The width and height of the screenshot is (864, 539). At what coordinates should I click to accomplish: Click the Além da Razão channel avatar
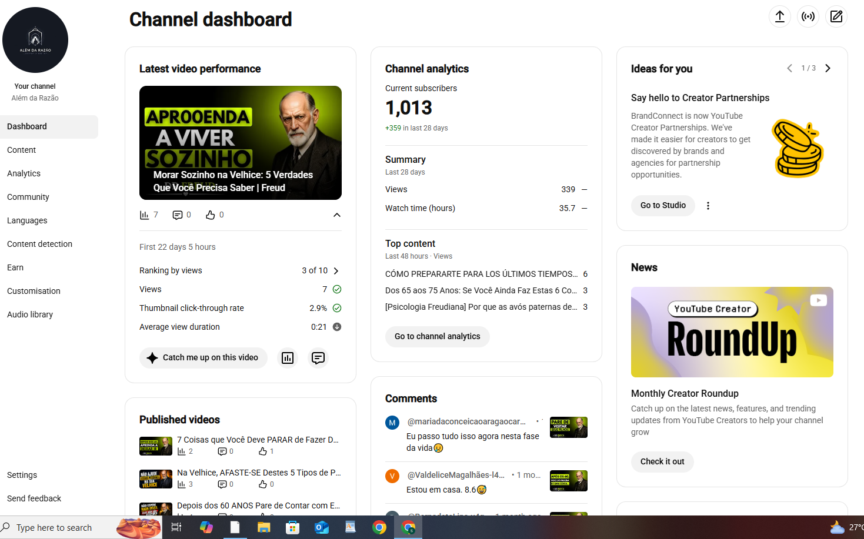click(x=35, y=40)
